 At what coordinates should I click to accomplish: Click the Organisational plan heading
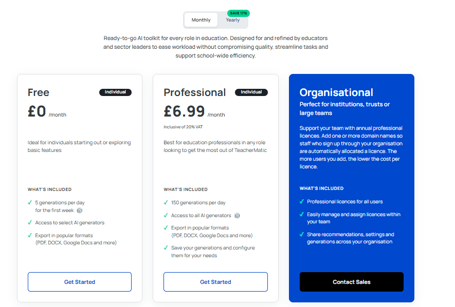point(336,92)
